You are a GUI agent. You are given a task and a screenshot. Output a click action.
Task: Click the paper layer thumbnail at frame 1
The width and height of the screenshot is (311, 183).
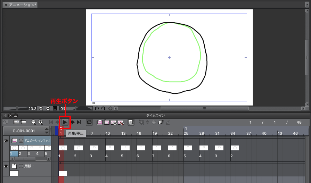63,173
